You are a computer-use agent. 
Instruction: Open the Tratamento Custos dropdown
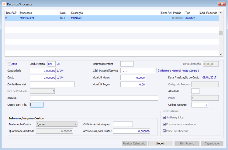point(57,124)
